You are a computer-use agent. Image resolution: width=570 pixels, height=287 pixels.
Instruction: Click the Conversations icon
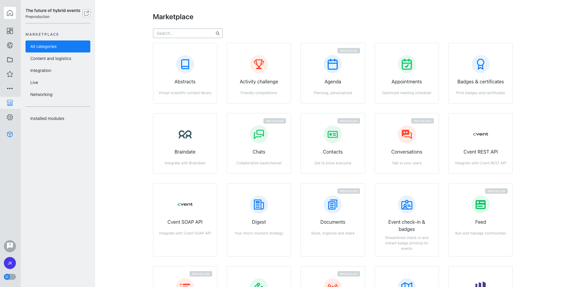coord(407,134)
